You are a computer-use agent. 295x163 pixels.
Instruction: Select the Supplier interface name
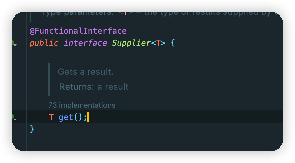pos(131,43)
